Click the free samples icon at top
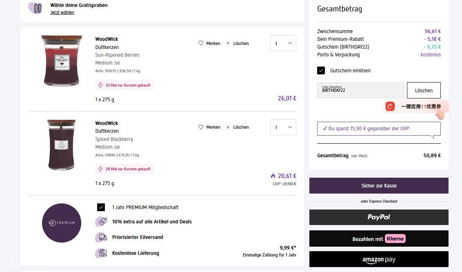462x272 pixels. coord(38,8)
